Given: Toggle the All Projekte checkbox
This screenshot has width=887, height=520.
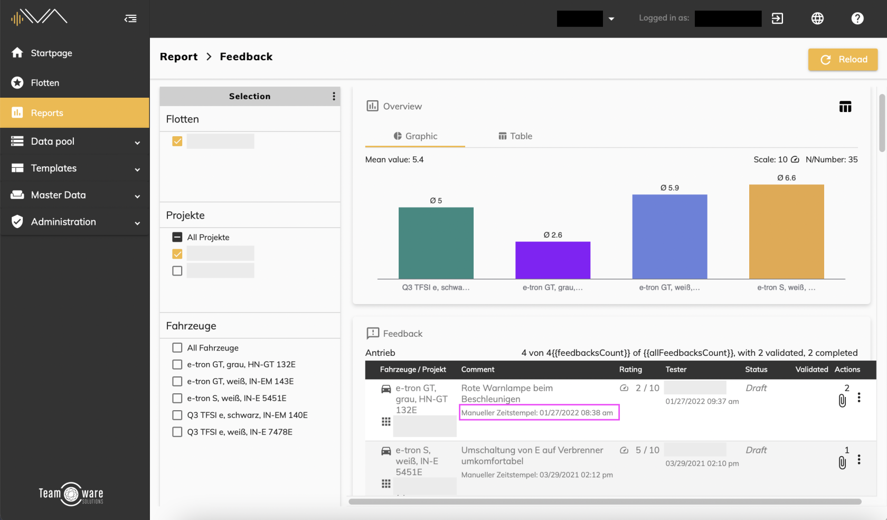Looking at the screenshot, I should point(177,237).
